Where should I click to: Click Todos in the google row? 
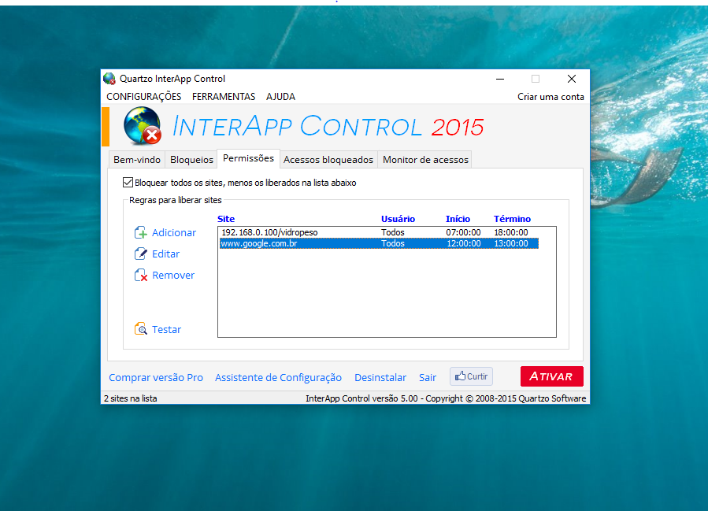point(393,243)
